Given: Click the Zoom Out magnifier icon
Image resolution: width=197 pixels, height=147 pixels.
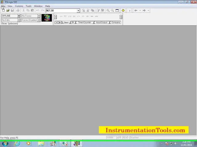Looking at the screenshot, I should pyautogui.click(x=112, y=10).
